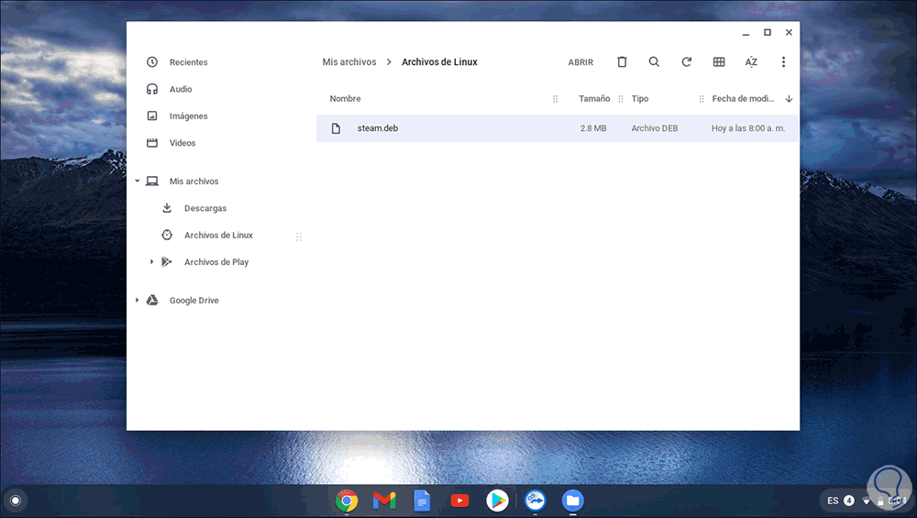
Task: Click the Nombre column resize handle
Action: pyautogui.click(x=556, y=99)
